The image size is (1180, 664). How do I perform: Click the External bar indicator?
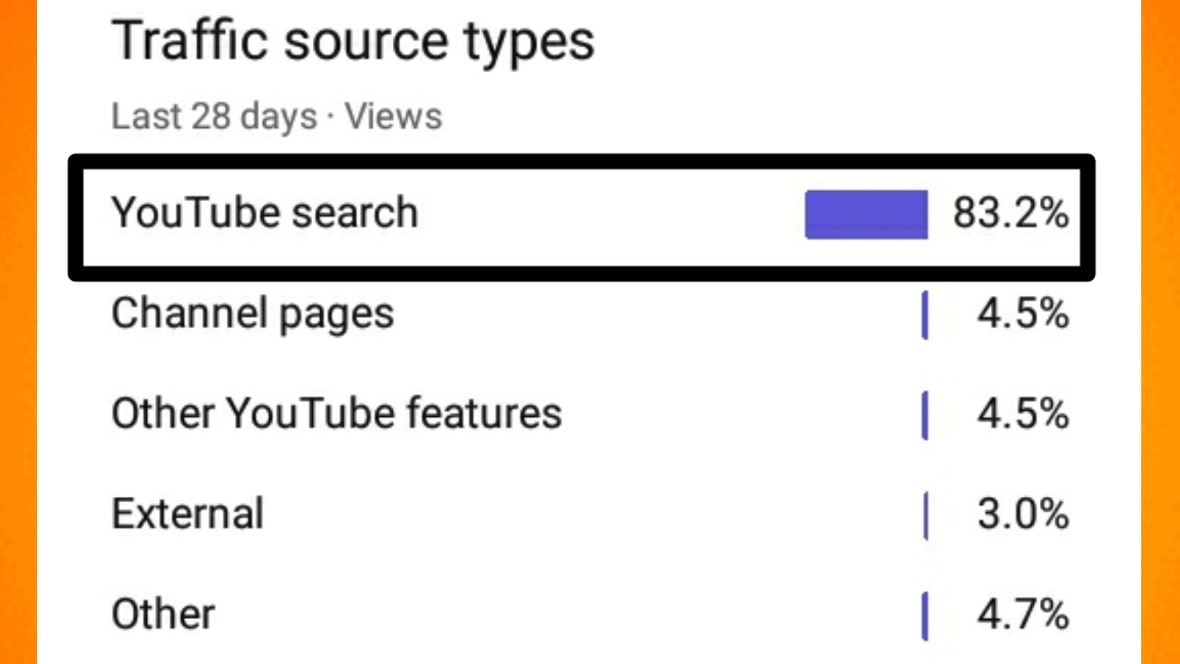pyautogui.click(x=926, y=515)
